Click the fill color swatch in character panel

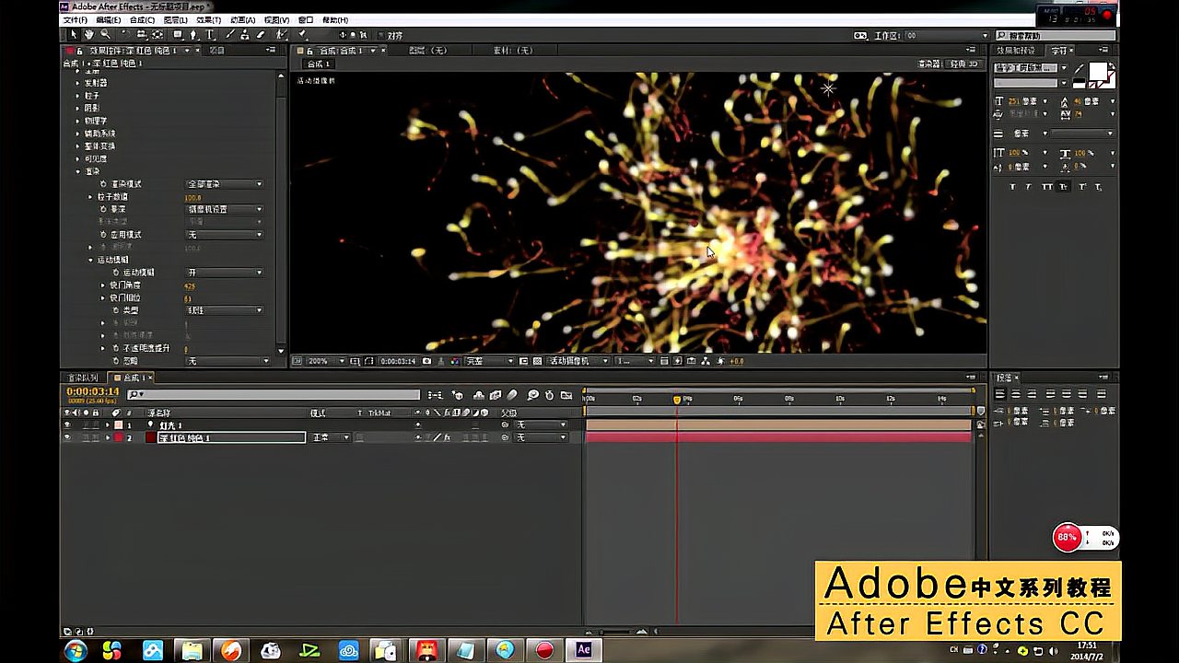1097,71
